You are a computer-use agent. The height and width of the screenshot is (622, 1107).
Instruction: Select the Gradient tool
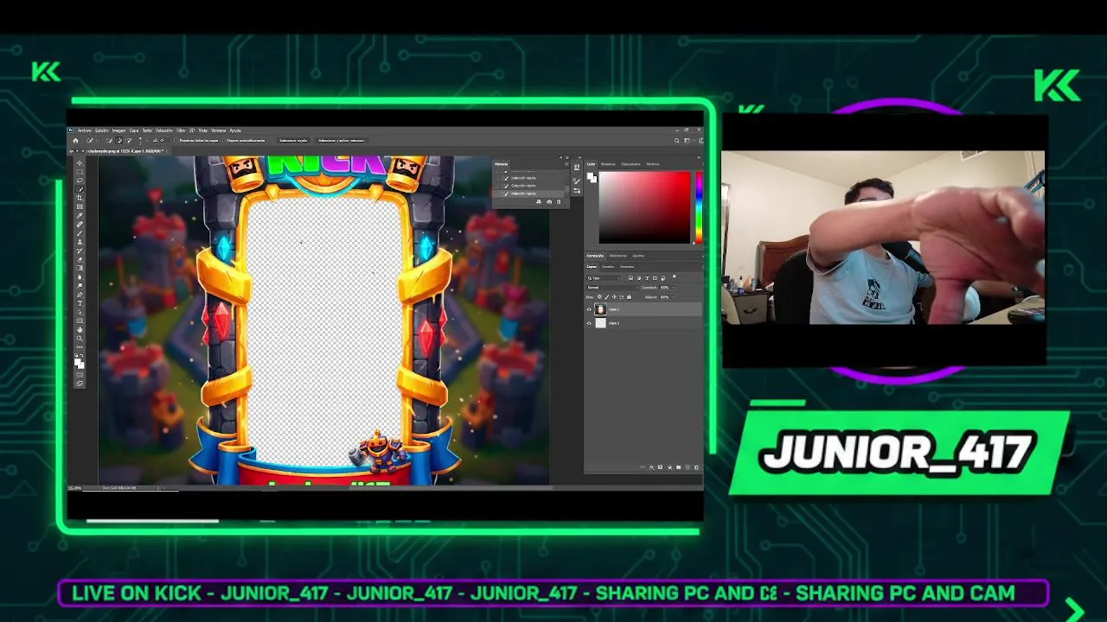(x=80, y=268)
